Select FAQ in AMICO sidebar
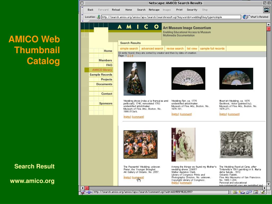The image size is (272, 204). 109,65
